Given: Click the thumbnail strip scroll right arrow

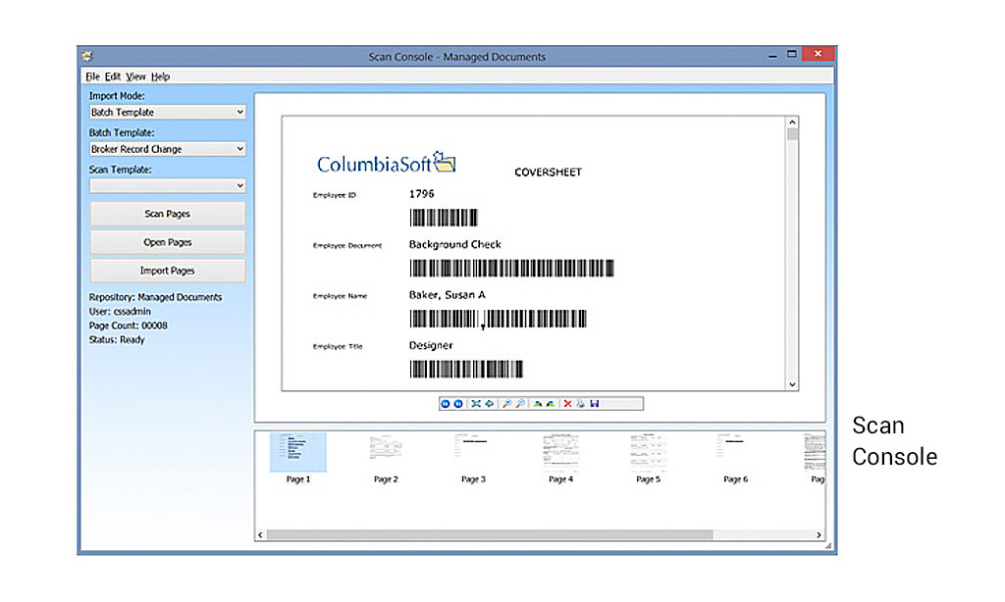Looking at the screenshot, I should pos(819,534).
